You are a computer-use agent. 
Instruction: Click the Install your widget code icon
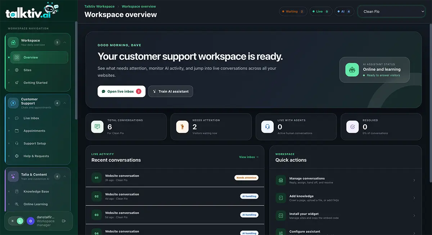(x=281, y=216)
